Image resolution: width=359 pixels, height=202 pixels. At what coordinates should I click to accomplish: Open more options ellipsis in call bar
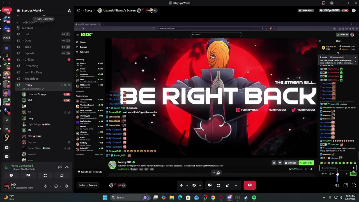click(237, 185)
